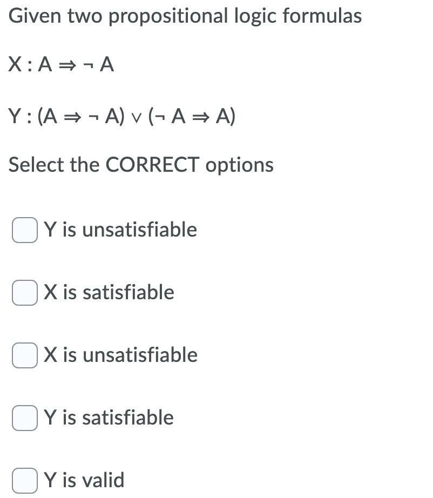This screenshot has height=498, width=433.
Task: Click the label text 'X is satisfiable'
Action: tap(108, 292)
